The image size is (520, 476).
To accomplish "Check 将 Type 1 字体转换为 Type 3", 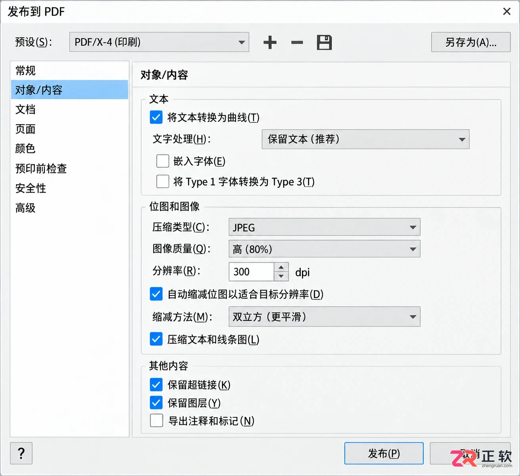I will (x=162, y=181).
